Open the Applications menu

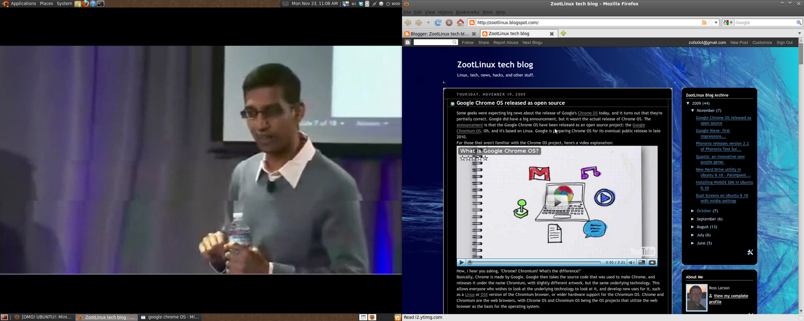(x=24, y=4)
